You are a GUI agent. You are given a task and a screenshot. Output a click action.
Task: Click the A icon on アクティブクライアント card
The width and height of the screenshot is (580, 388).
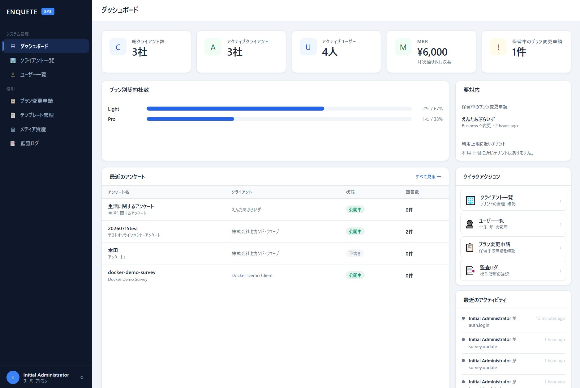(213, 47)
